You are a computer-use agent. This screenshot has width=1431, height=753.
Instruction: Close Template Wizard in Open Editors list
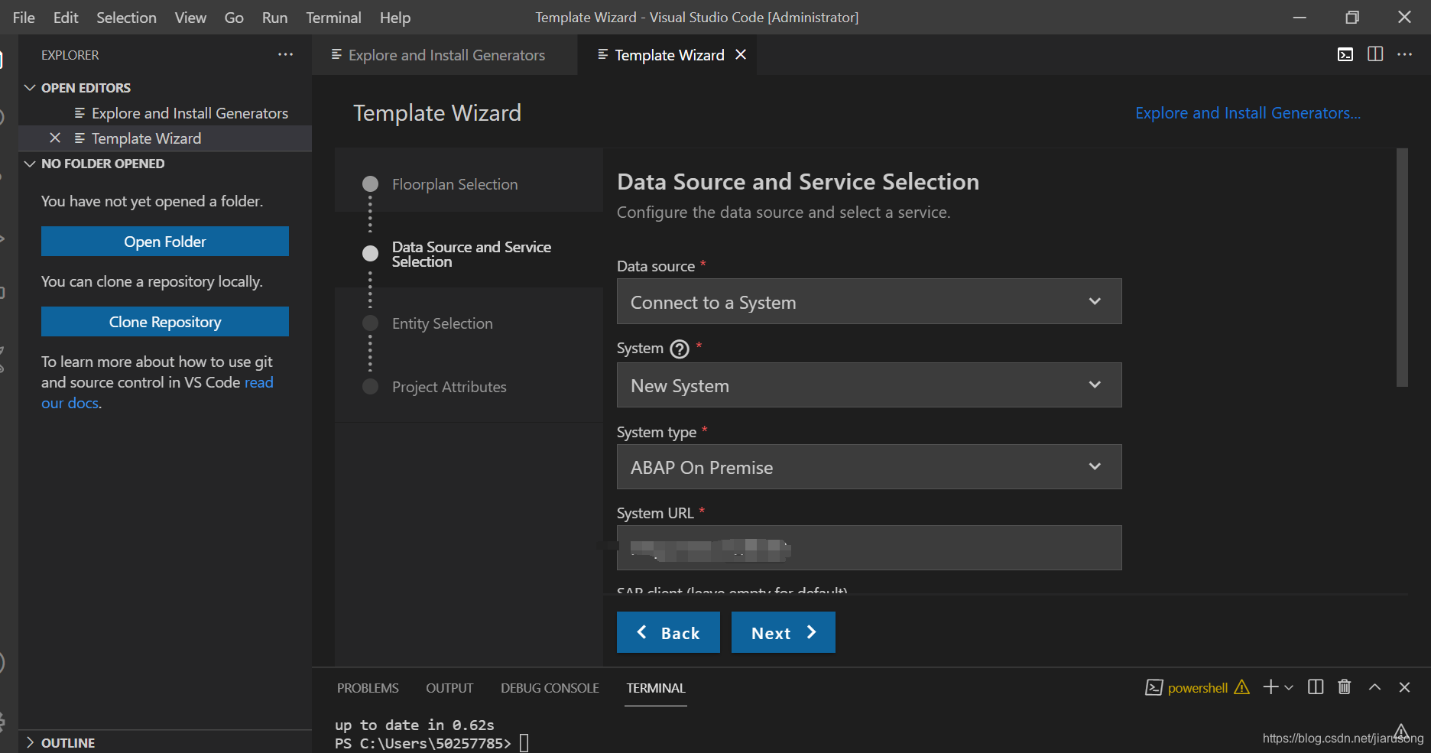[55, 138]
